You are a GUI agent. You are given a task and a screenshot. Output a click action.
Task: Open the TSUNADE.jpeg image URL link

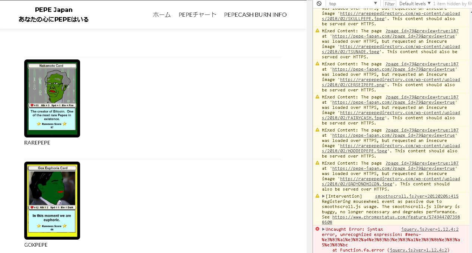click(391, 49)
